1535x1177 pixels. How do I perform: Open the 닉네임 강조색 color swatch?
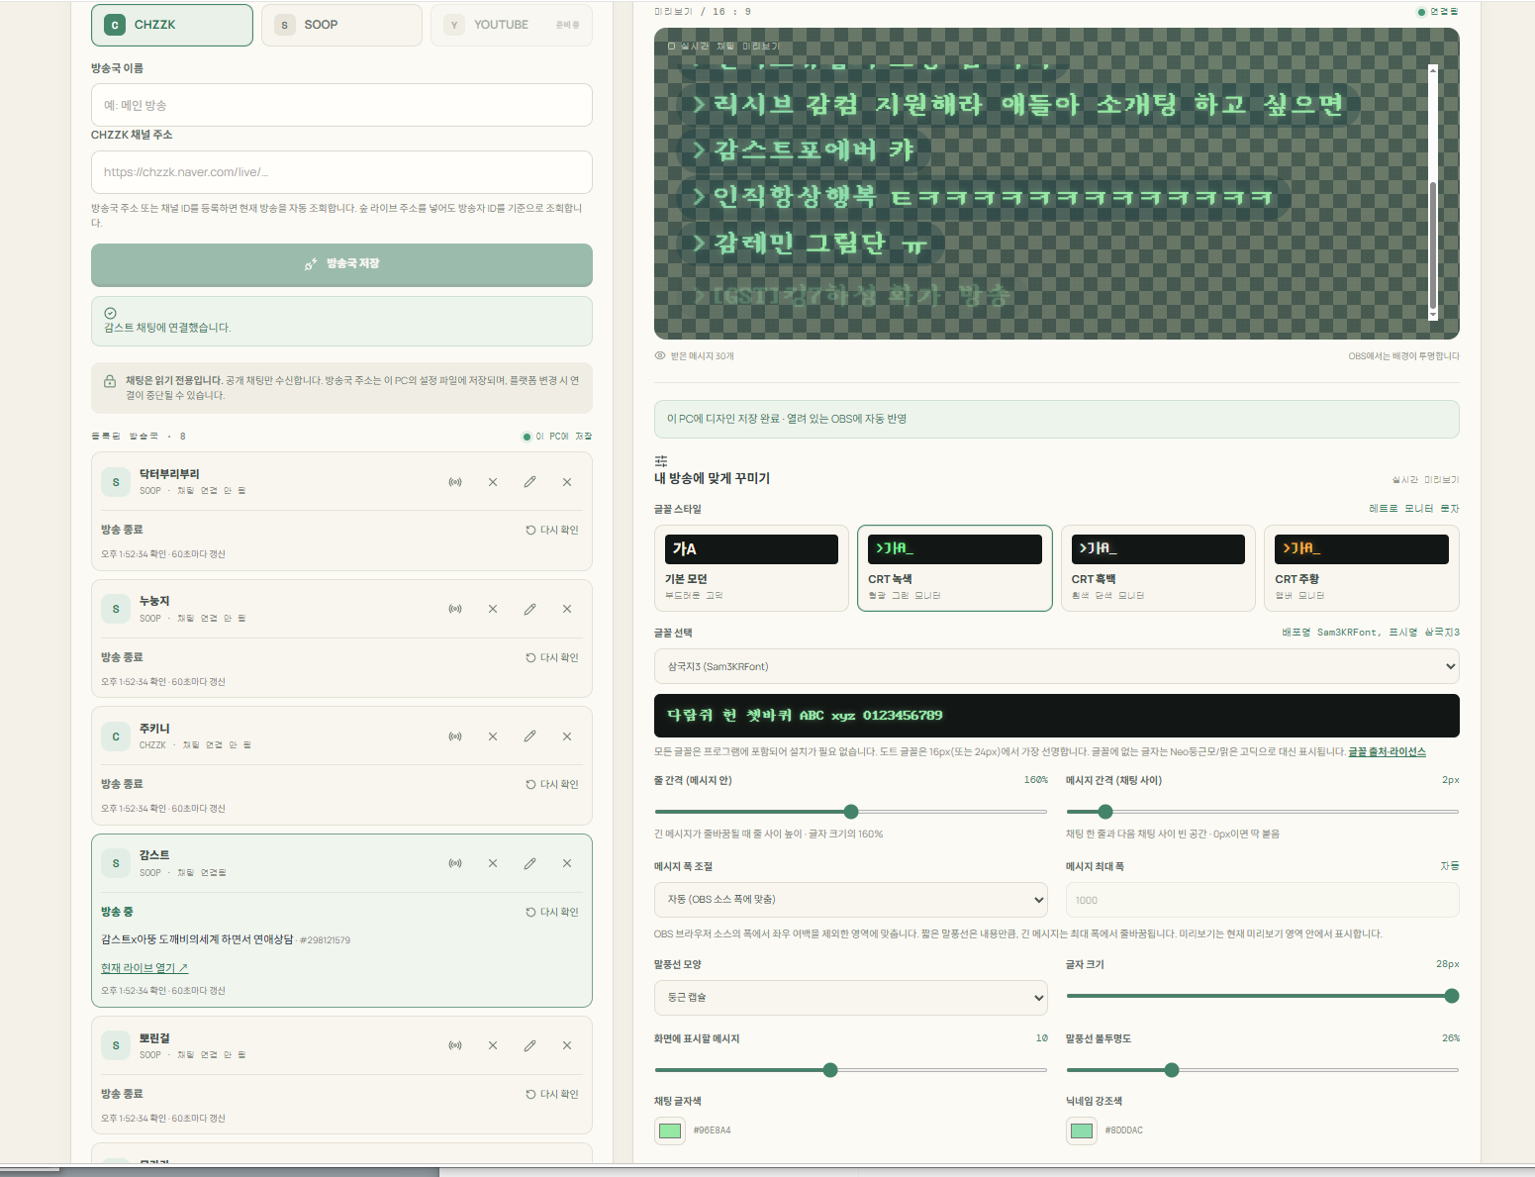tap(1082, 1130)
